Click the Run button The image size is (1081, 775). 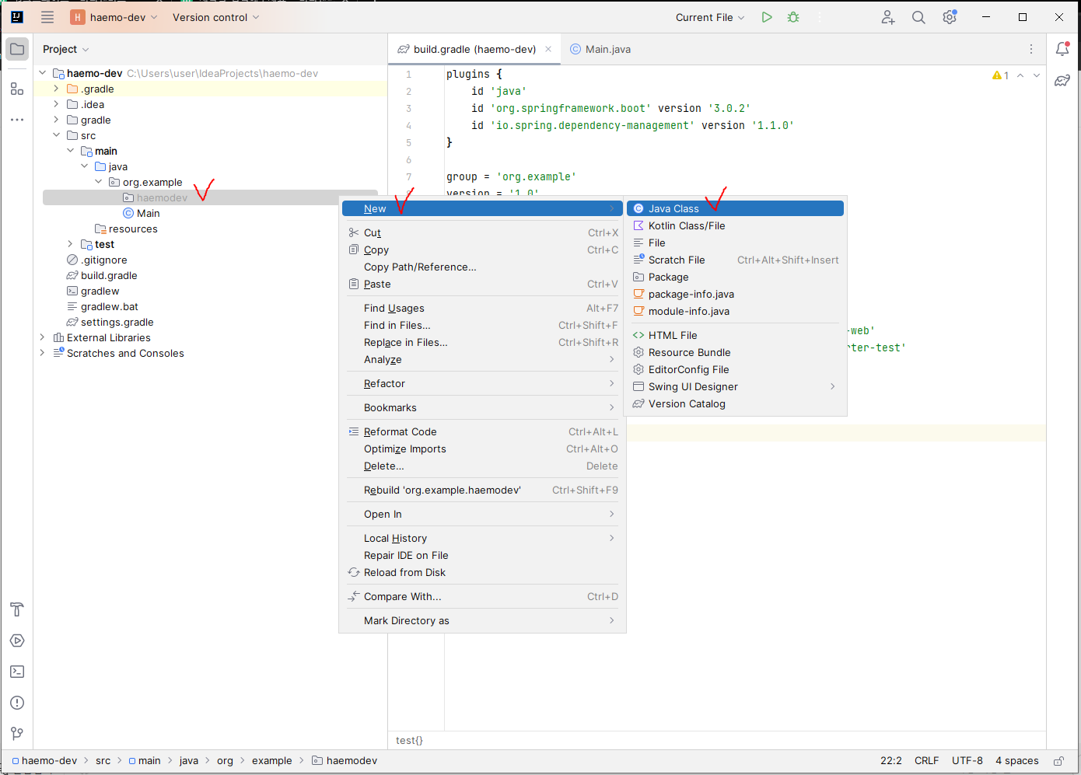767,17
